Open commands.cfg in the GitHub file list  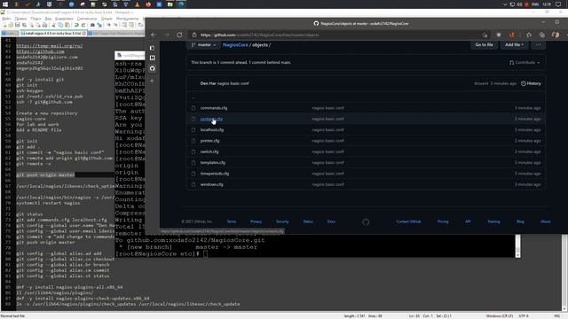214,108
